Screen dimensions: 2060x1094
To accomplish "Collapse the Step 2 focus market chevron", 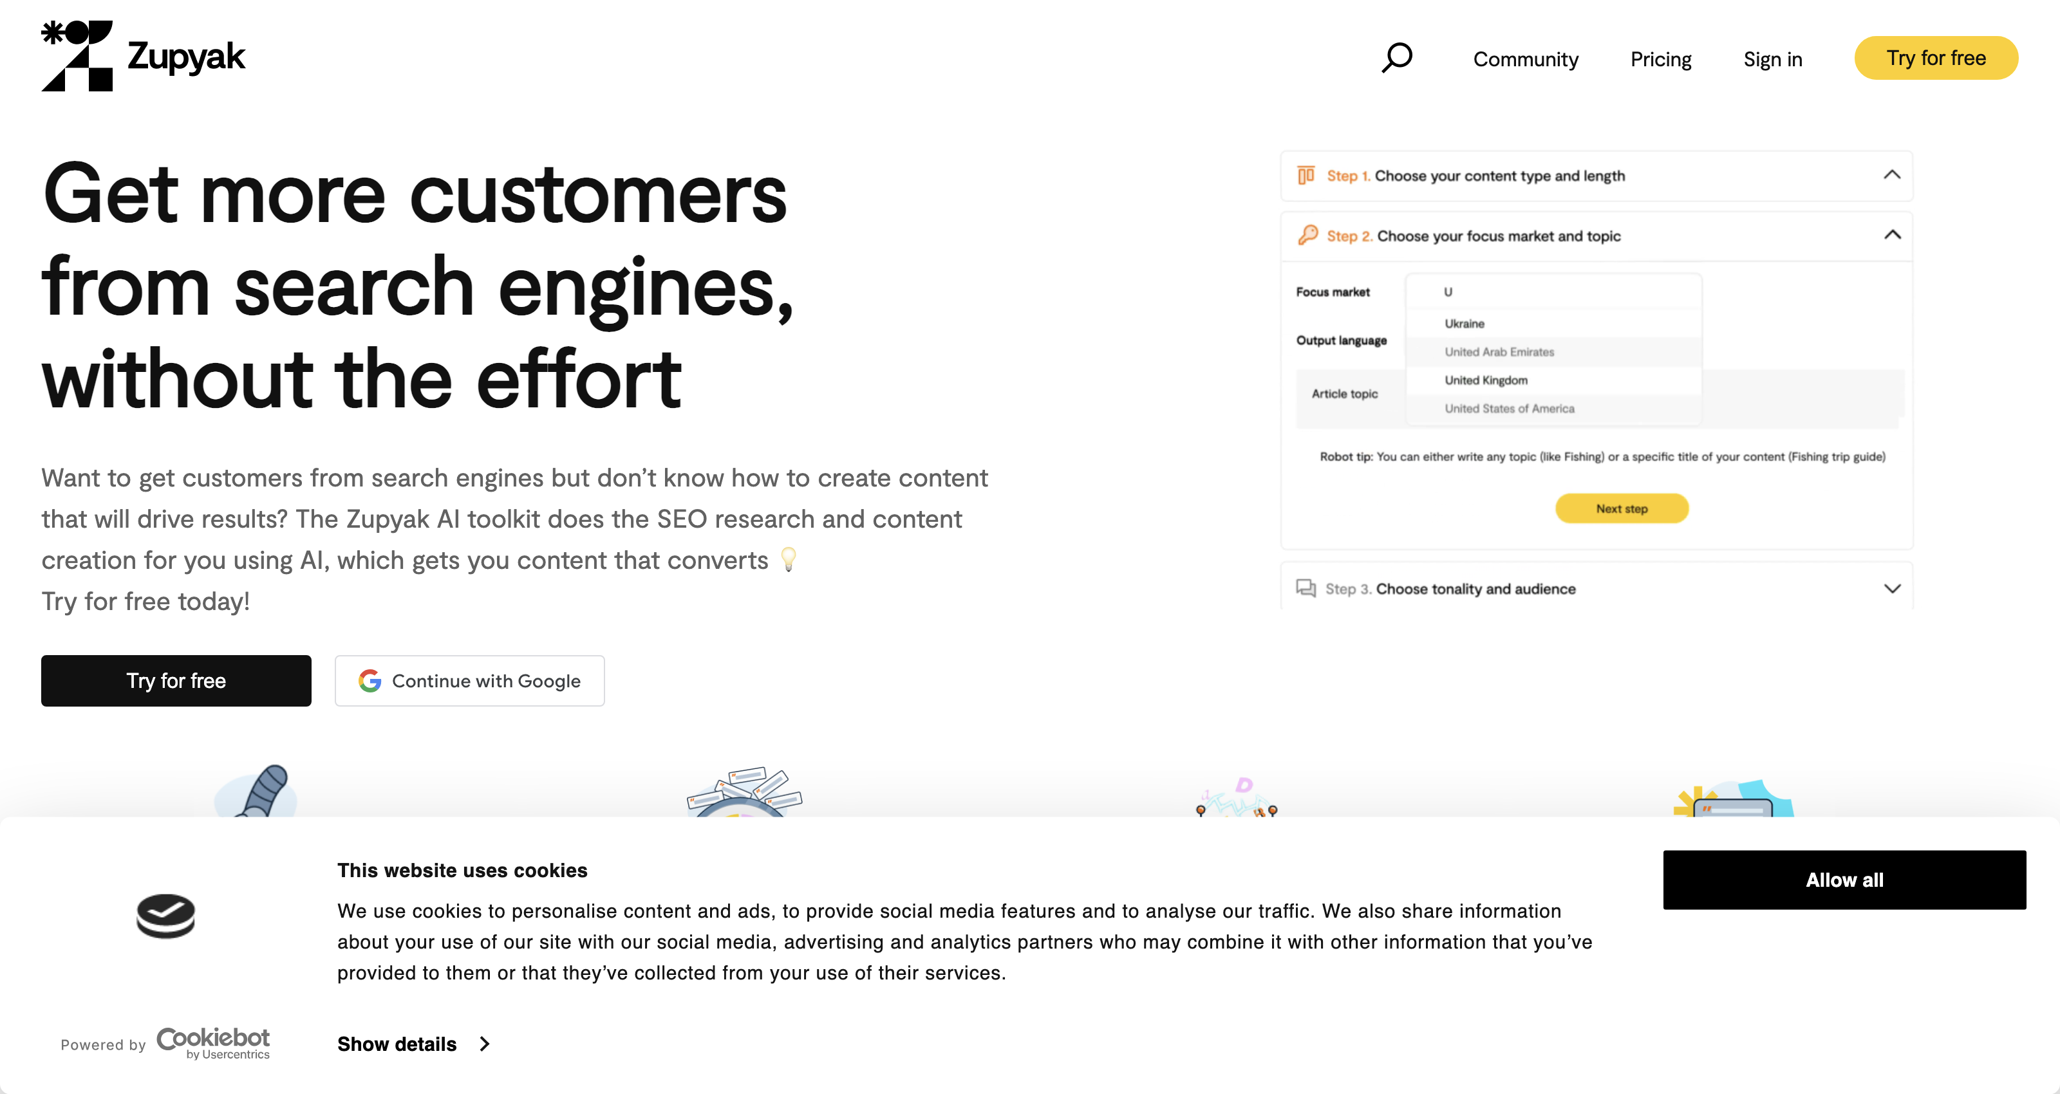I will [x=1892, y=235].
